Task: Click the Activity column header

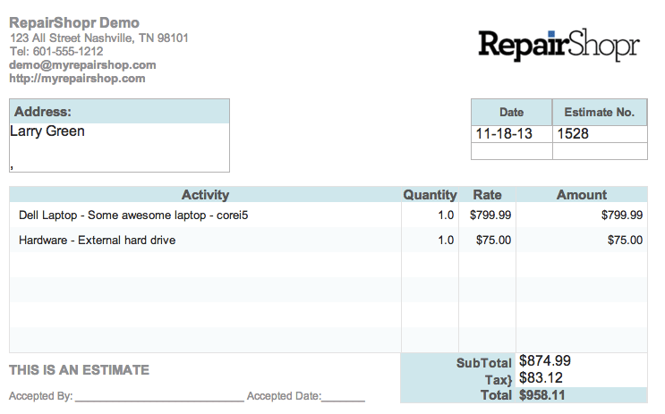Action: point(205,195)
